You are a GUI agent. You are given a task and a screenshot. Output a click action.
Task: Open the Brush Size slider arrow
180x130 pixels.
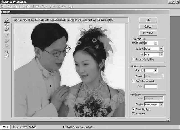coord(155,43)
